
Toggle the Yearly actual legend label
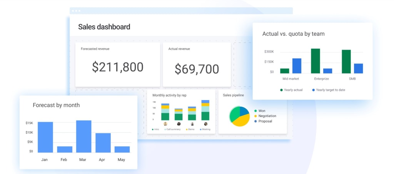[x=293, y=90]
